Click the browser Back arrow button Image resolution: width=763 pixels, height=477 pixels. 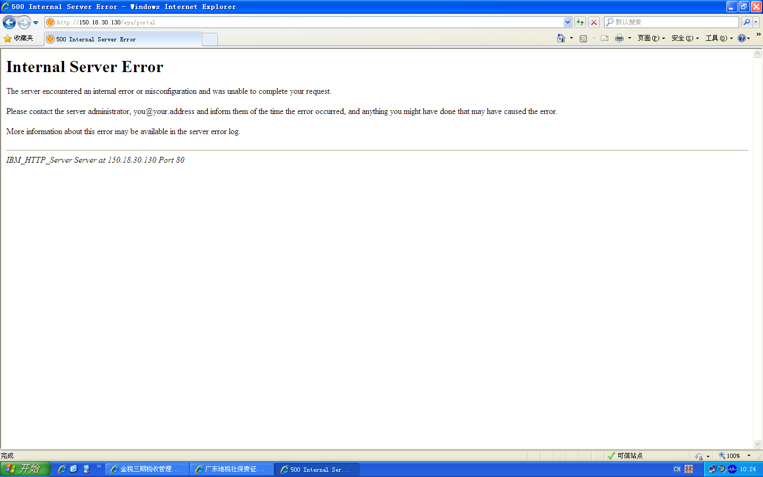[9, 22]
